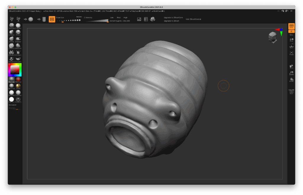Open Visit ZBrushCentral link
Screen dimensions: 303x195
pyautogui.click(x=193, y=19)
